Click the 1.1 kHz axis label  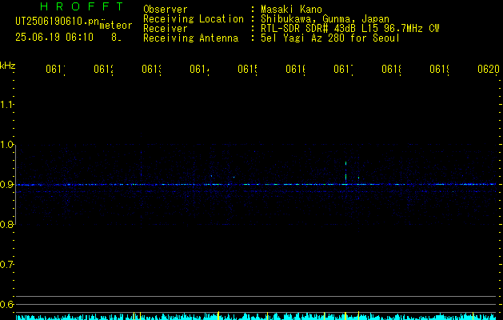click(x=6, y=105)
